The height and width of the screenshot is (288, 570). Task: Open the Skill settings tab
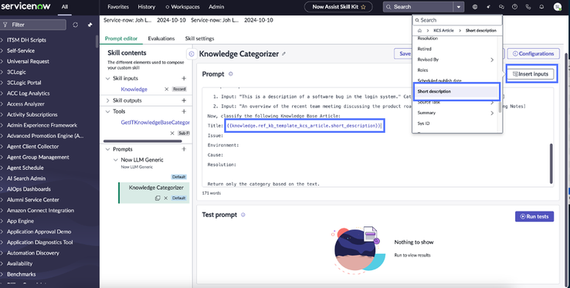199,39
